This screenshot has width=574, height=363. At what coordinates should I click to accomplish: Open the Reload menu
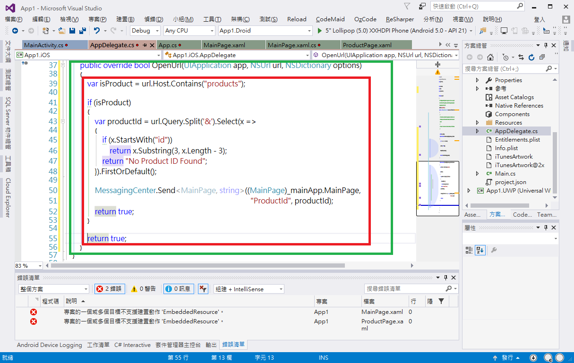pos(297,19)
